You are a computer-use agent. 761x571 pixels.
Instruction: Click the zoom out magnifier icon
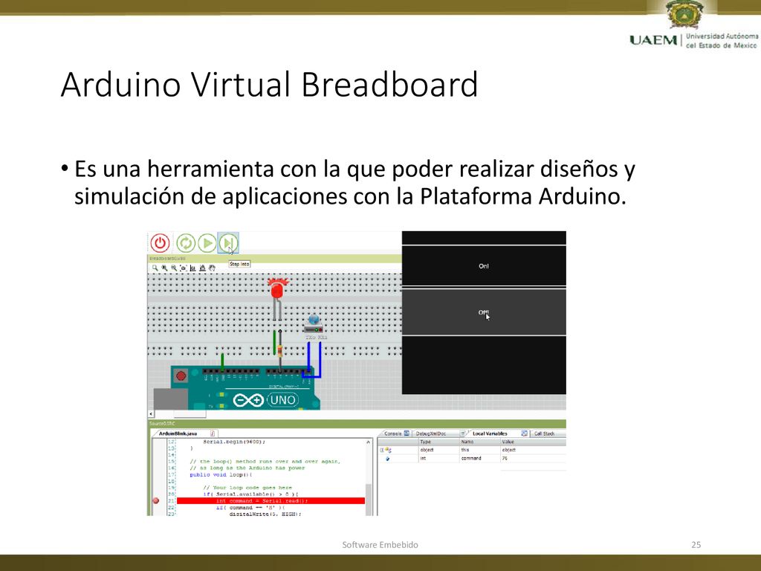coord(174,268)
